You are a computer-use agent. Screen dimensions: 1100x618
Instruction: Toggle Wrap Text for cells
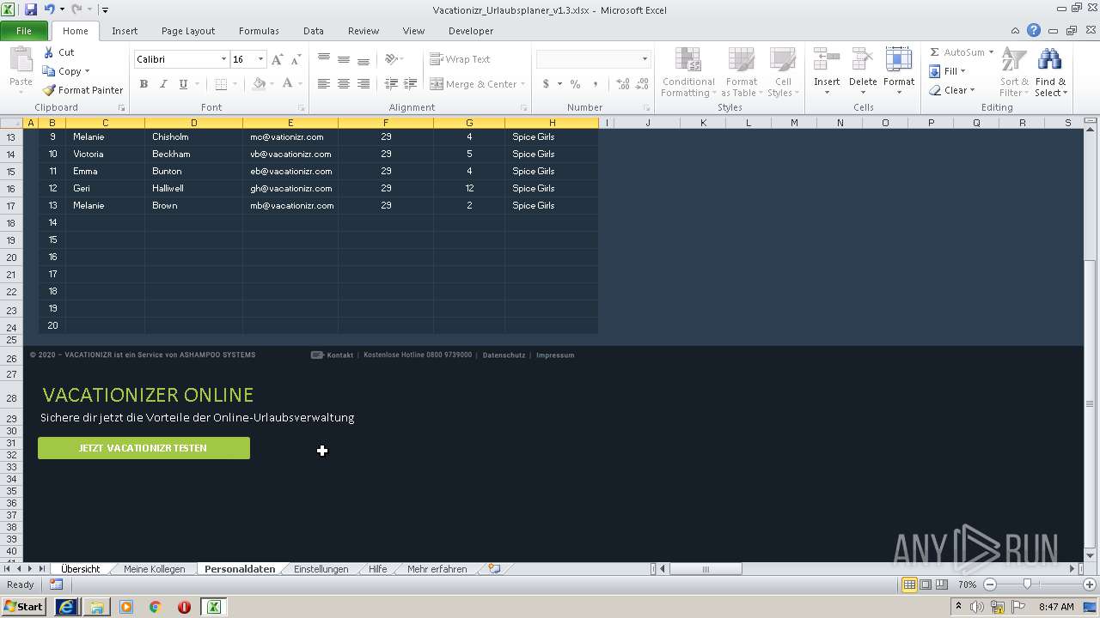coord(461,59)
